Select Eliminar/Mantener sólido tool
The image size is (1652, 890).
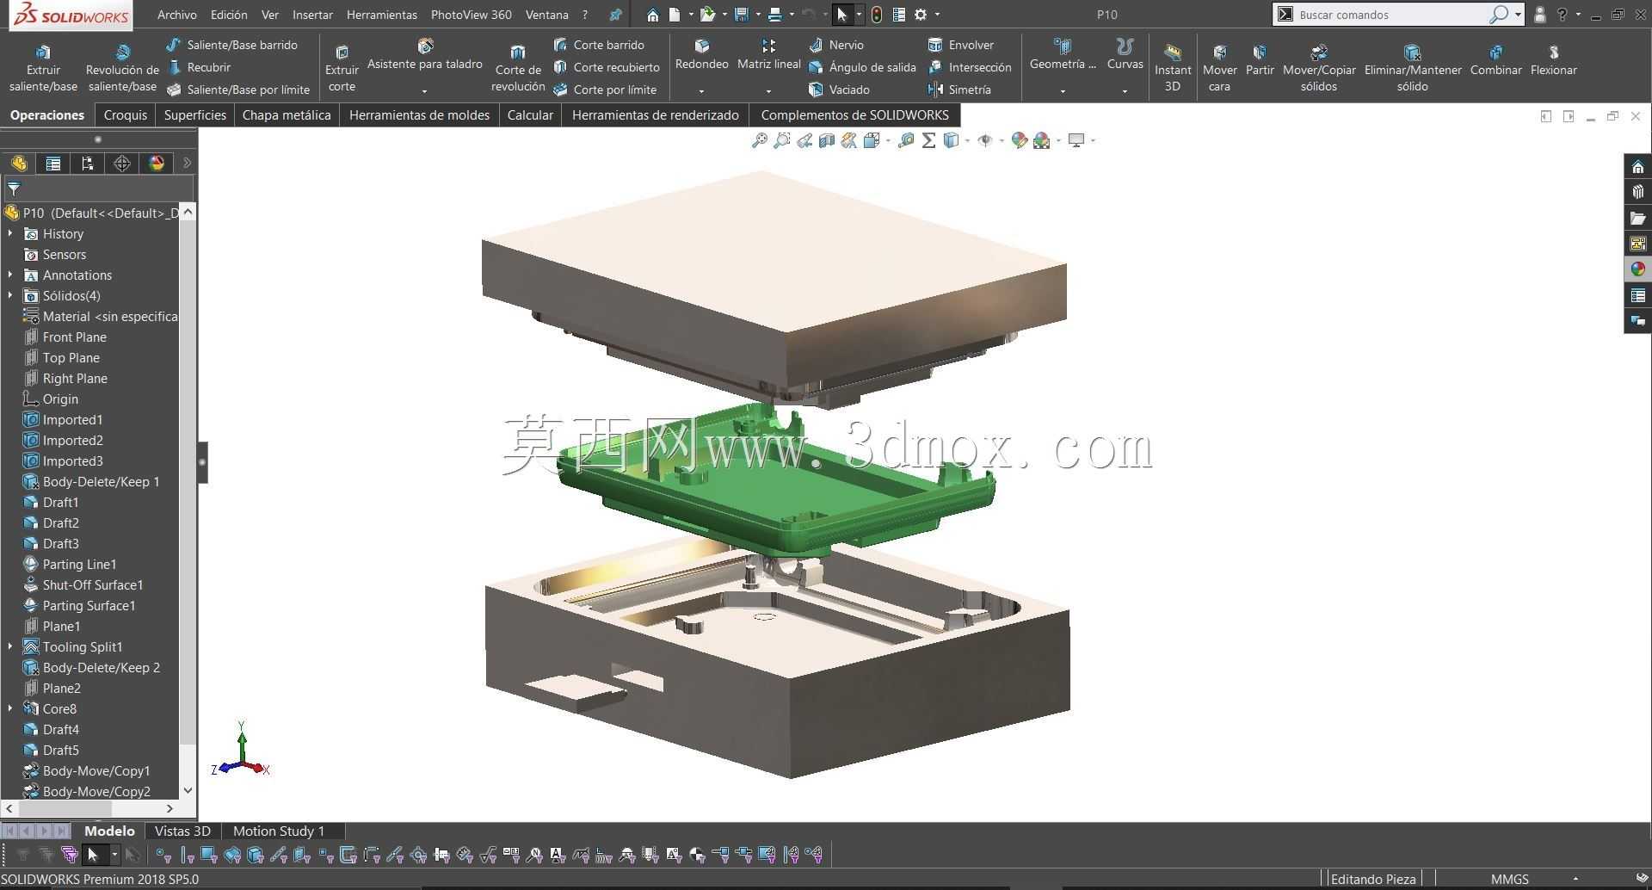pos(1413,67)
